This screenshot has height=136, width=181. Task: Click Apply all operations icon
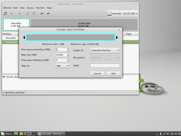pos(48,13)
